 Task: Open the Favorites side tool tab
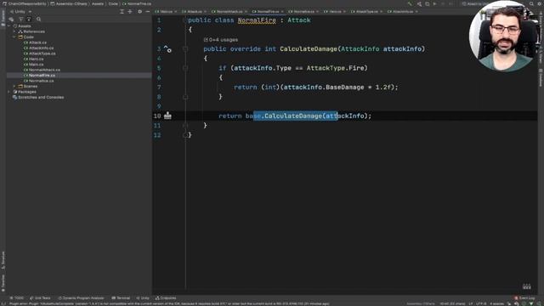coord(3,283)
